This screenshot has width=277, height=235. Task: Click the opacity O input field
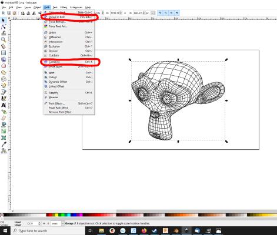point(34,223)
